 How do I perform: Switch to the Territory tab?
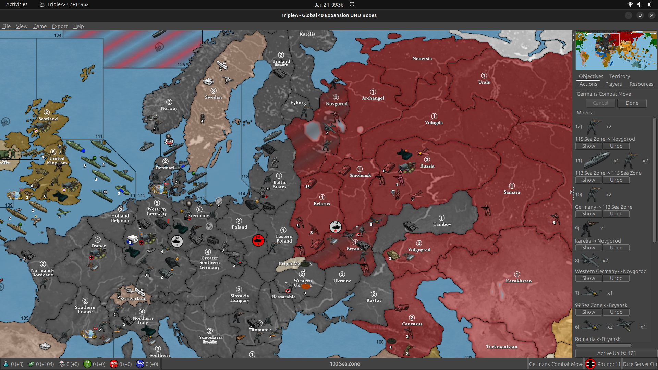(619, 76)
